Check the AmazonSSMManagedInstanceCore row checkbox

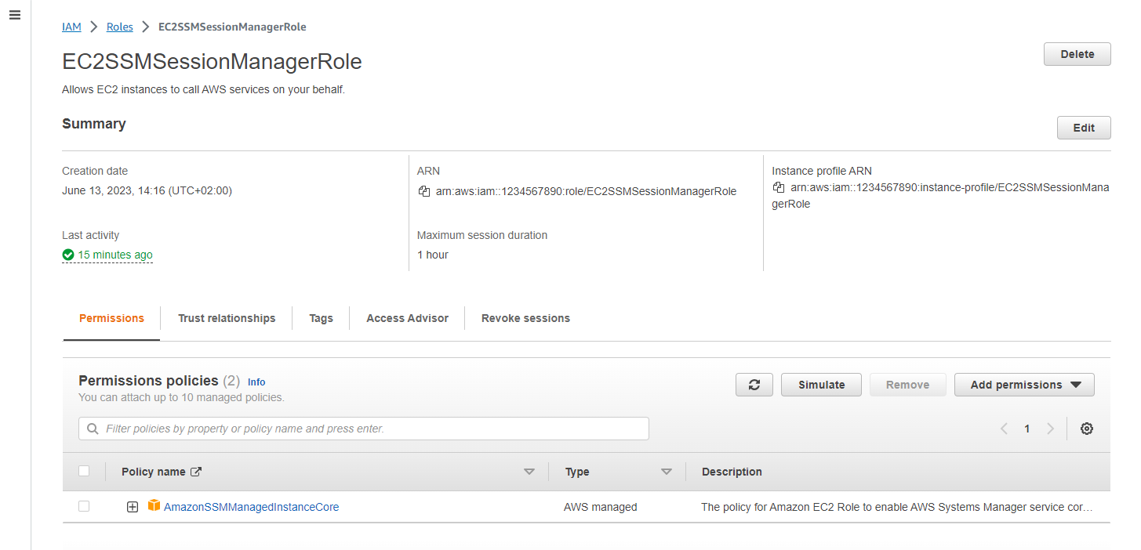[84, 506]
